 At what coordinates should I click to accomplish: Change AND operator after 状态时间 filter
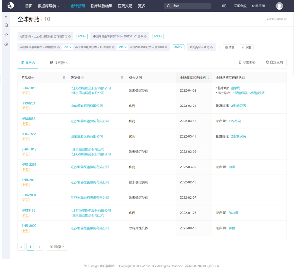point(158,36)
